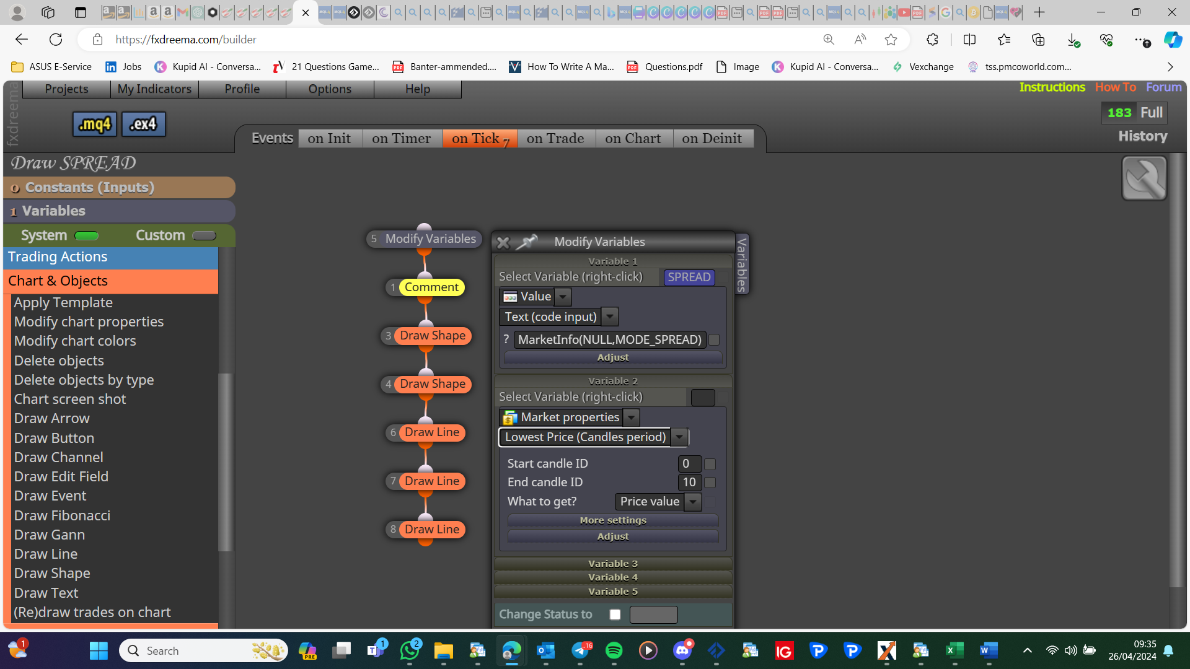Click End candle ID value field

[689, 483]
